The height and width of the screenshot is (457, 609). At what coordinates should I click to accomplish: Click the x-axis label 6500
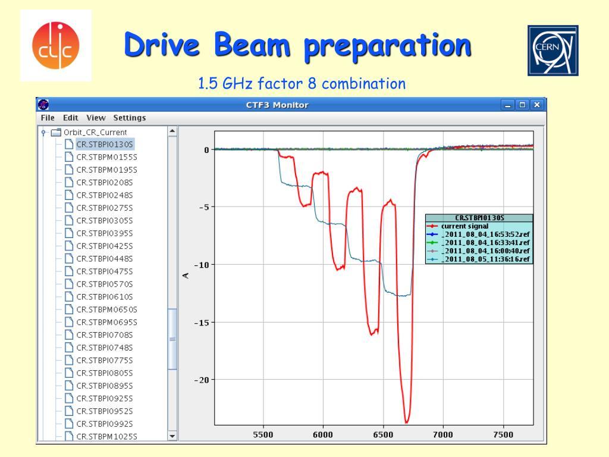coord(383,435)
